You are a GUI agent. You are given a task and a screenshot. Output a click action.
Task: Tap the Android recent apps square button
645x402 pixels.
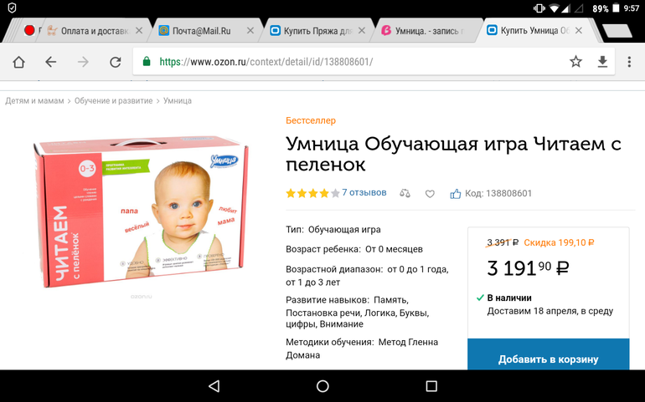(431, 386)
